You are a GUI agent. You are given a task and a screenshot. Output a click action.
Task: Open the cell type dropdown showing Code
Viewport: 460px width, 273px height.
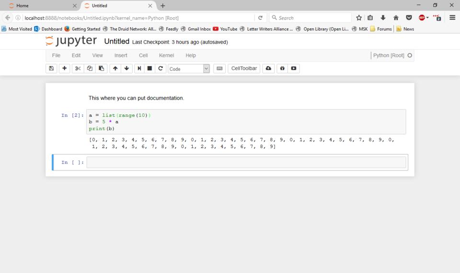[189, 69]
